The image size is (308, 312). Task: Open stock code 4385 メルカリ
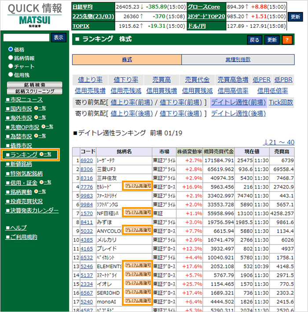tap(87, 240)
